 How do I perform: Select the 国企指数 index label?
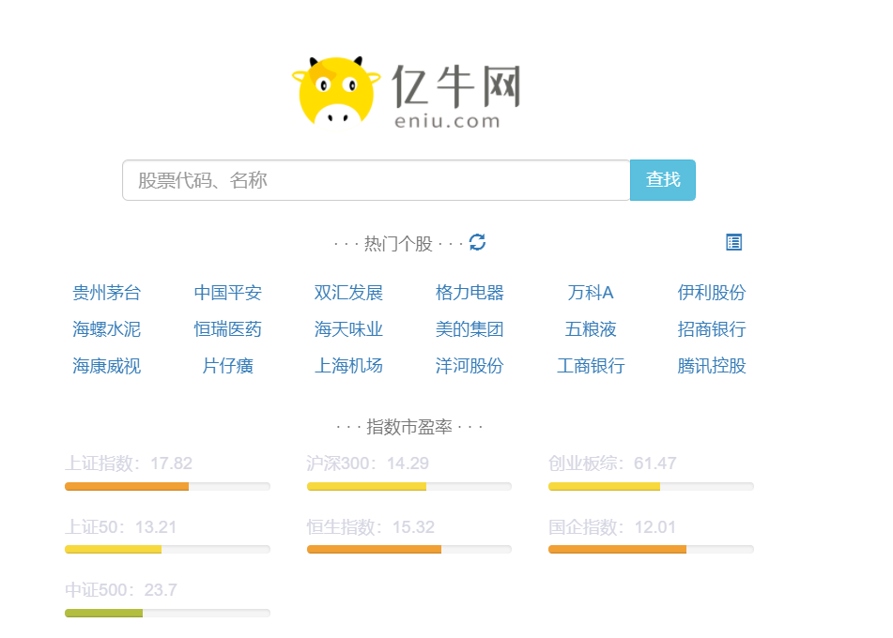(612, 527)
